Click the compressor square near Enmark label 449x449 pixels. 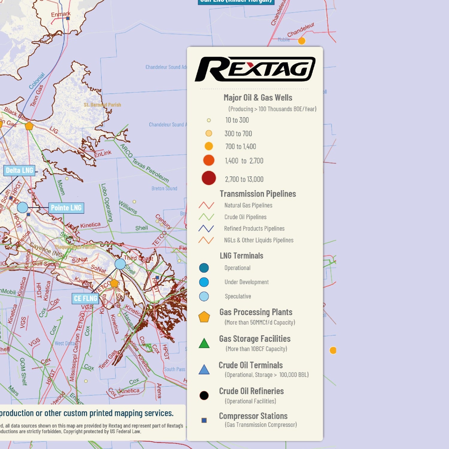pos(68,18)
